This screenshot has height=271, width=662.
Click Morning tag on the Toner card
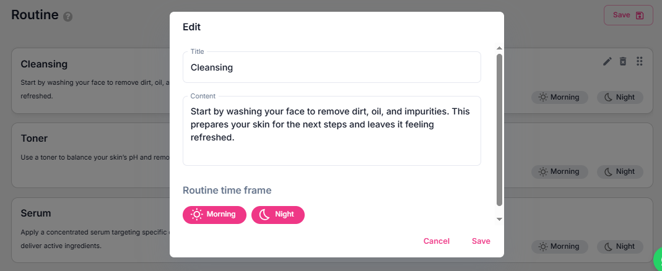pyautogui.click(x=559, y=171)
